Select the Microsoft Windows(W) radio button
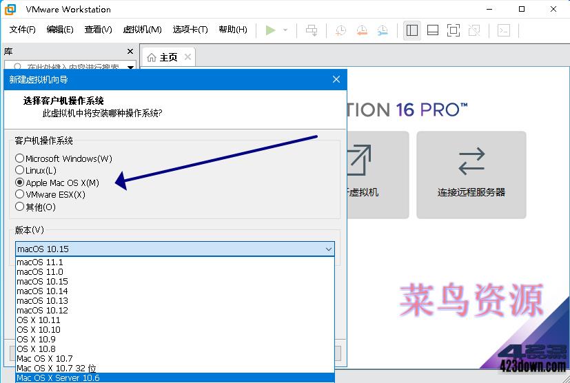570x383 pixels. [20, 158]
